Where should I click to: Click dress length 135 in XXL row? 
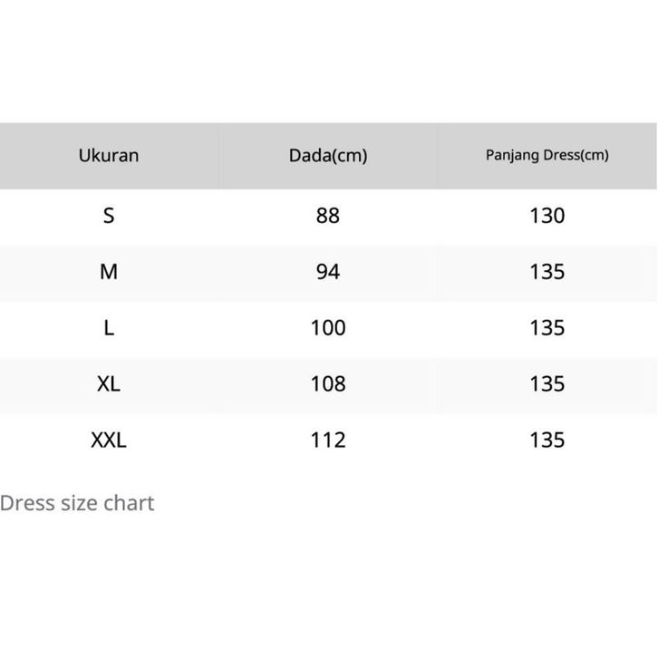[547, 440]
